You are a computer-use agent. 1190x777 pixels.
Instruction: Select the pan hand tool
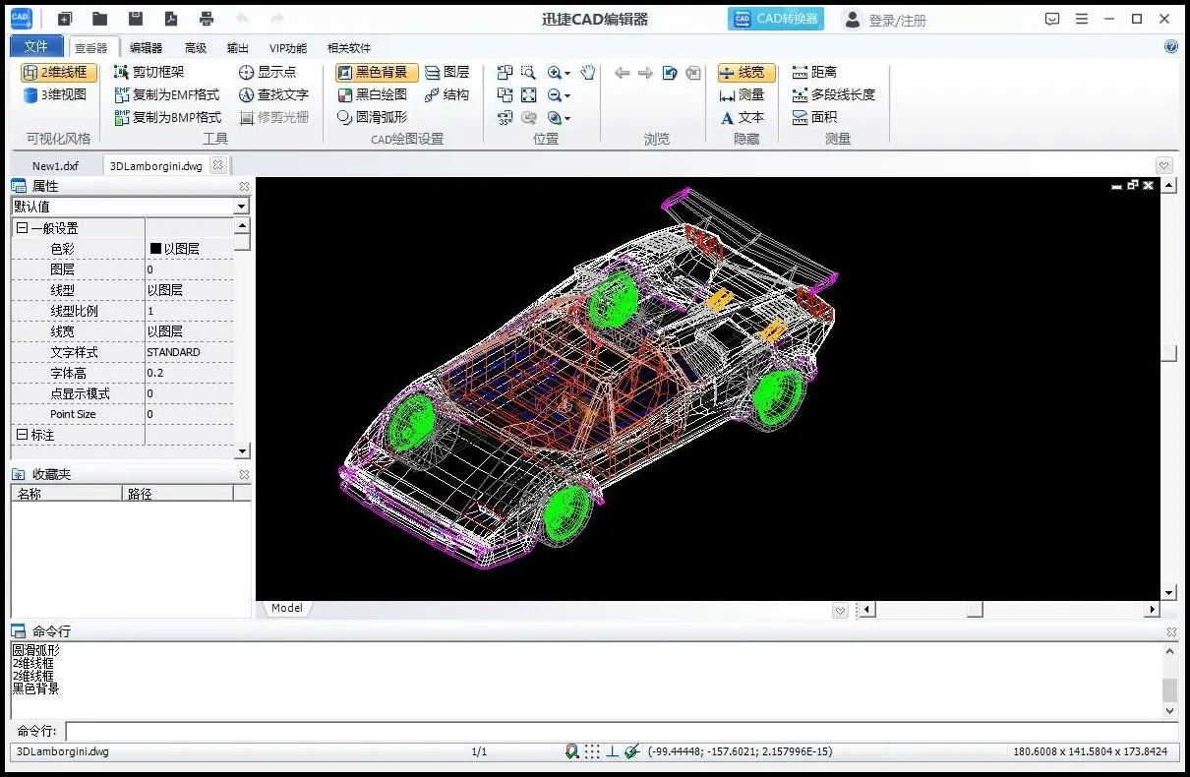pos(588,72)
